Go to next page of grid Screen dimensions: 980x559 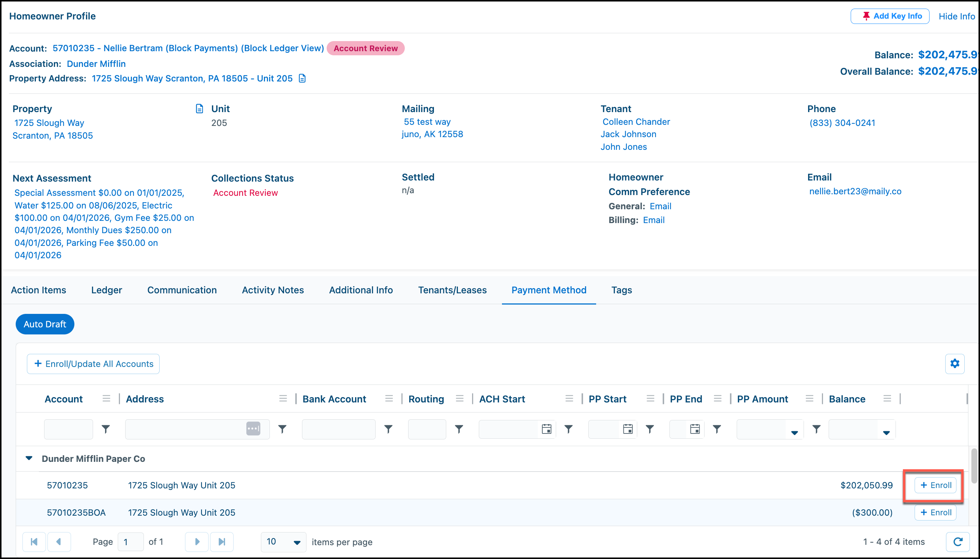tap(197, 542)
